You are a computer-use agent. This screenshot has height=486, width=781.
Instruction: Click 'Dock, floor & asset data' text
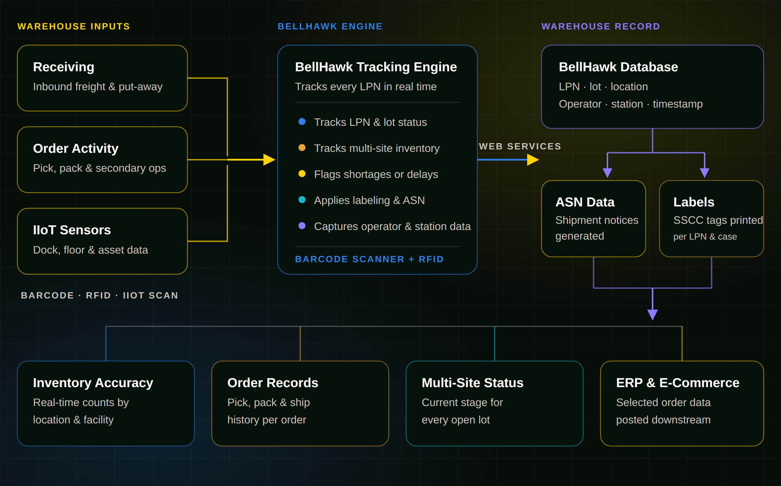click(x=90, y=250)
